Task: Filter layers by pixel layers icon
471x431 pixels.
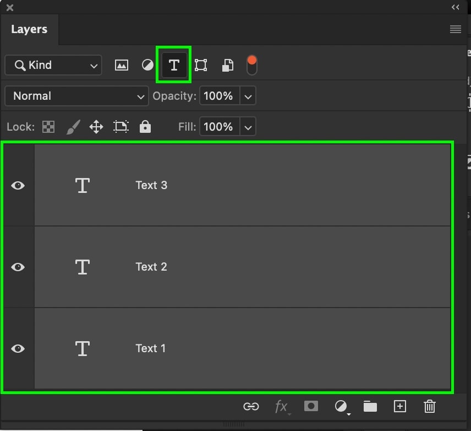Action: [121, 64]
